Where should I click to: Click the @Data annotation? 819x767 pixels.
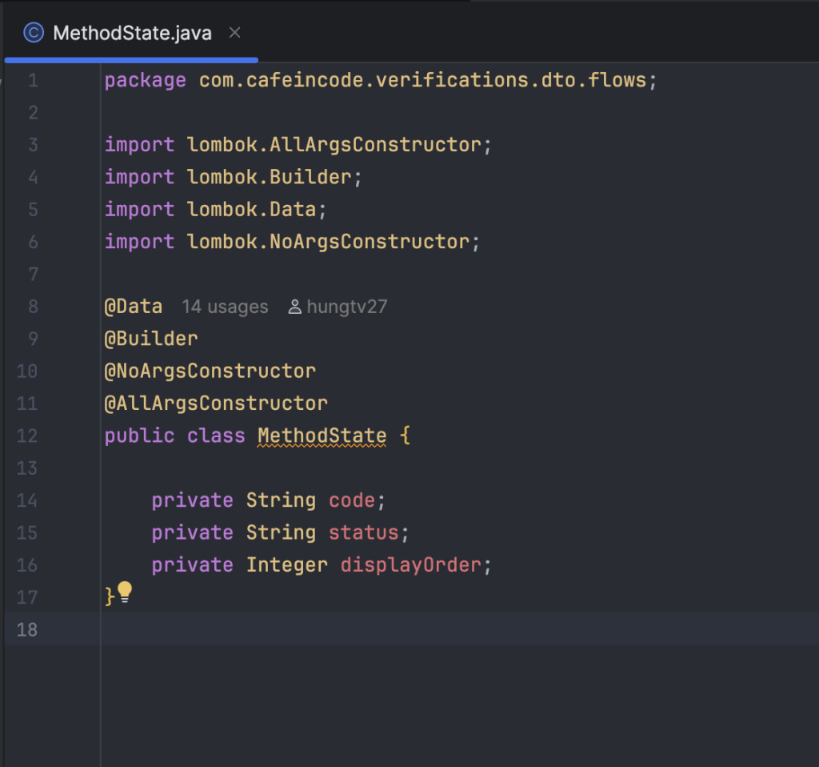click(x=134, y=307)
